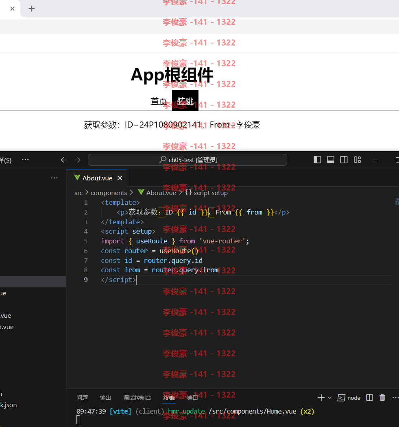This screenshot has width=399, height=427.
Task: Click the </script> closing tag
Action: tap(118, 280)
